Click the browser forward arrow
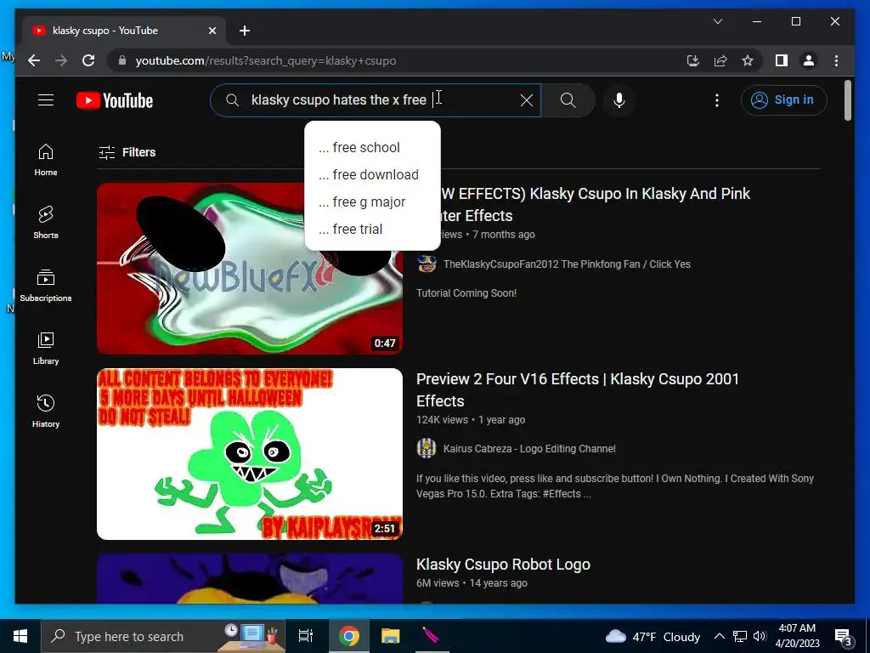The width and height of the screenshot is (870, 653). 61,60
